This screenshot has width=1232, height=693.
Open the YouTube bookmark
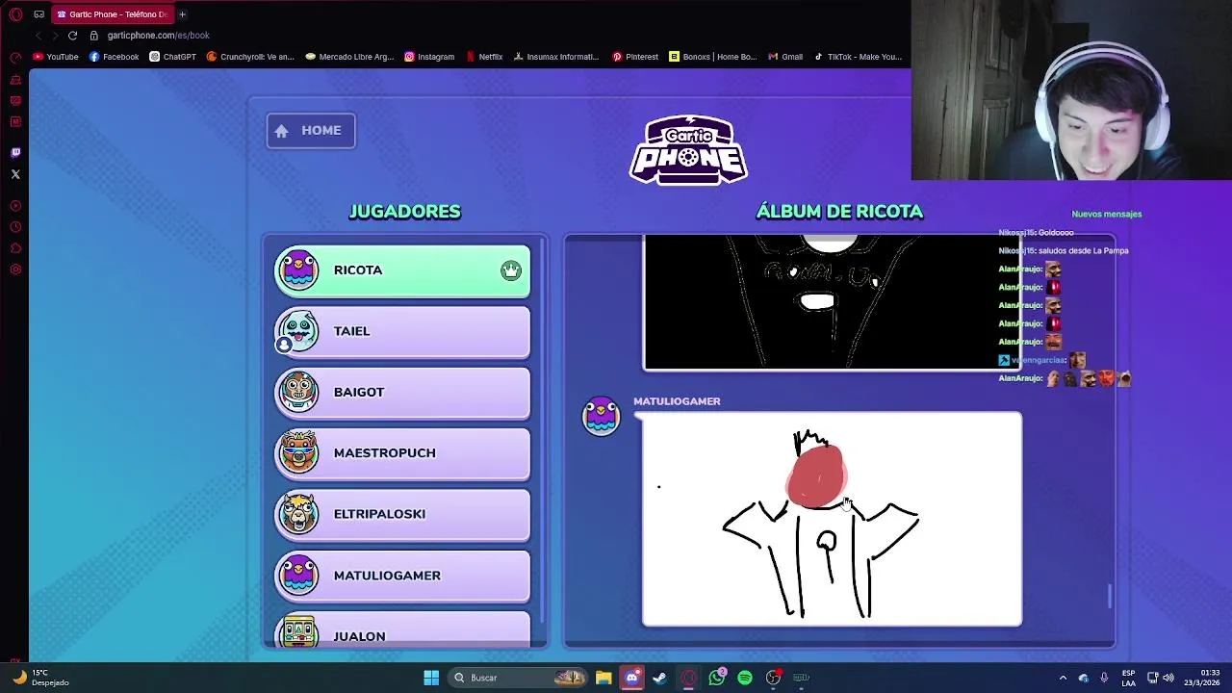[56, 57]
